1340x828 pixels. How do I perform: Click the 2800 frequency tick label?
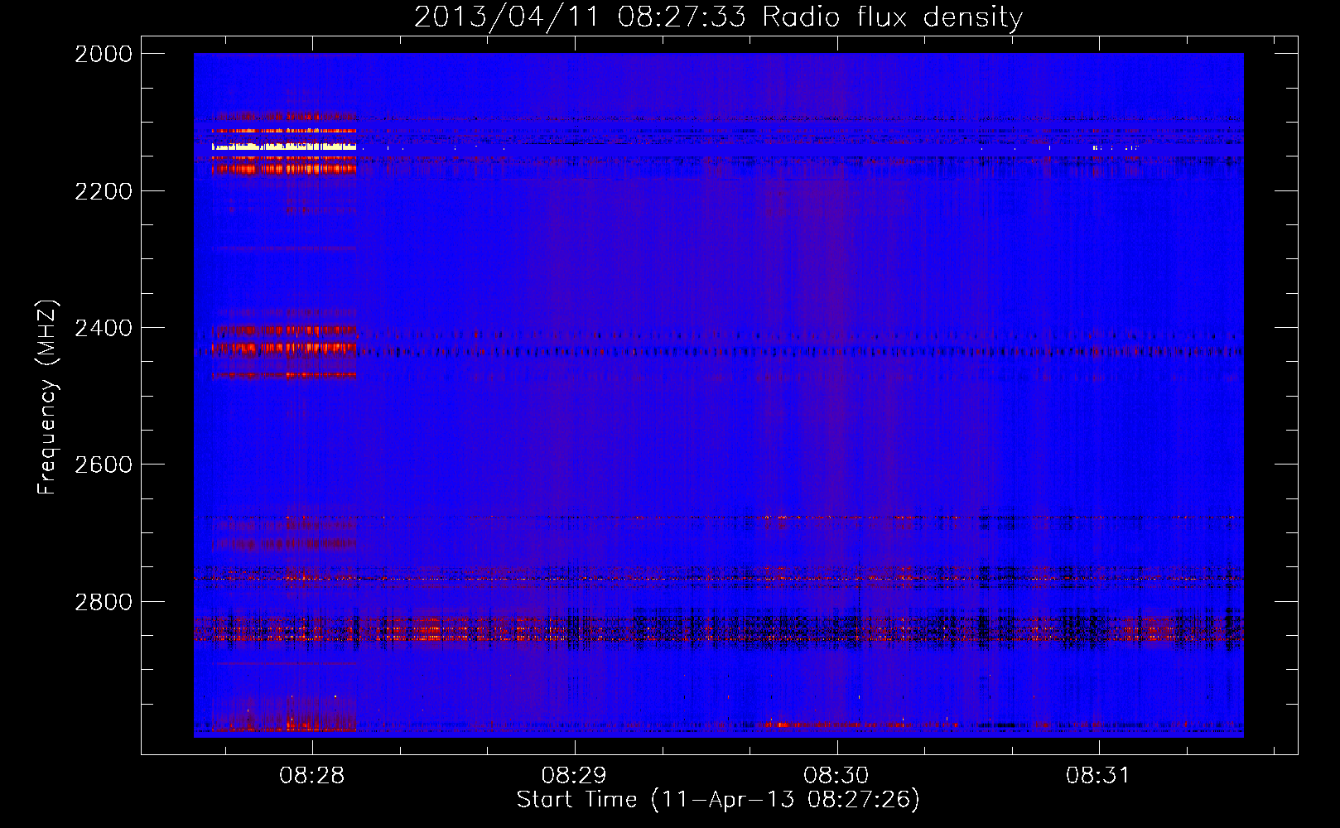(x=104, y=602)
